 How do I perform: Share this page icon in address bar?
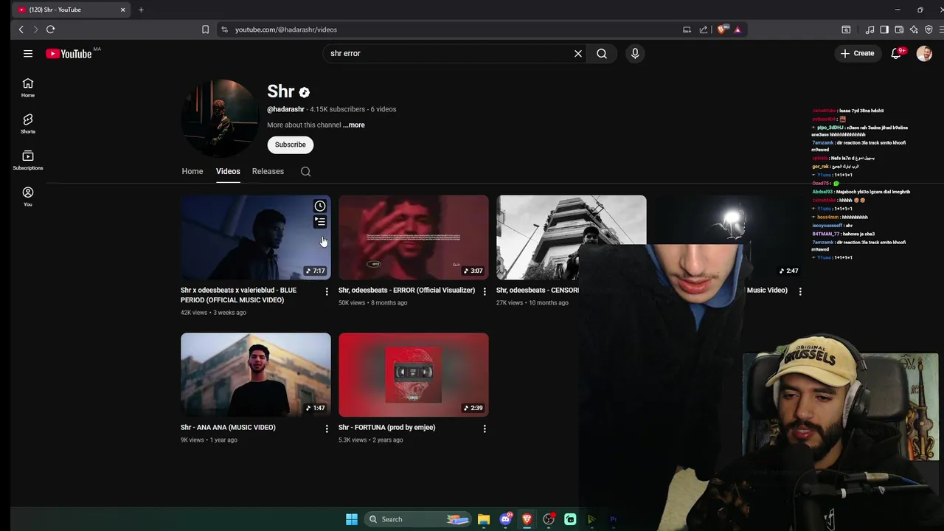pyautogui.click(x=704, y=29)
